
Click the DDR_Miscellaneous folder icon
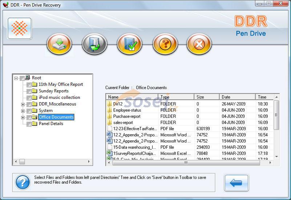click(x=35, y=104)
